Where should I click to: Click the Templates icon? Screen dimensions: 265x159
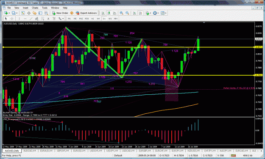coord(162,13)
